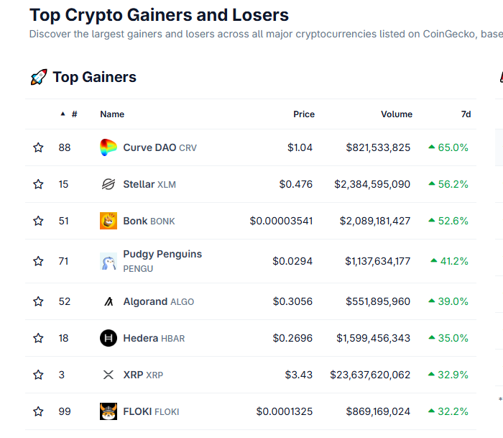The image size is (503, 438).
Task: Click the Pudgy Penguins coin icon
Action: (109, 261)
